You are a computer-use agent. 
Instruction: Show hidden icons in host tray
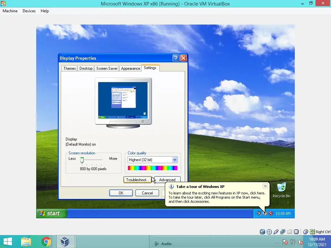point(277,242)
